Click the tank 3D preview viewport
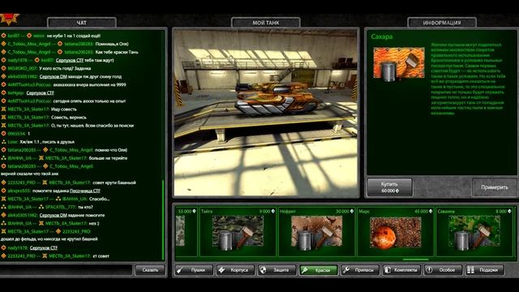This screenshot has width=519, height=292. (266, 113)
